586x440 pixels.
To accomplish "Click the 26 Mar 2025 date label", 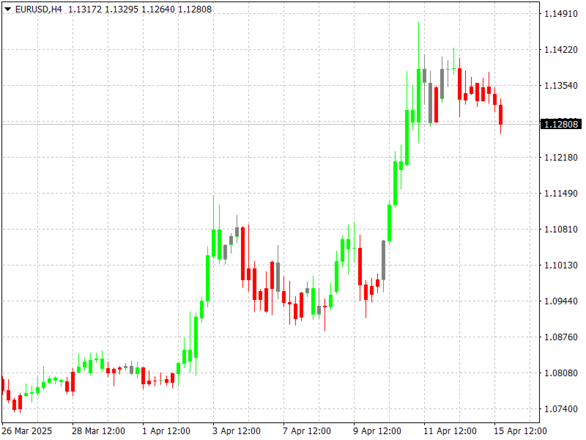I will tap(27, 431).
